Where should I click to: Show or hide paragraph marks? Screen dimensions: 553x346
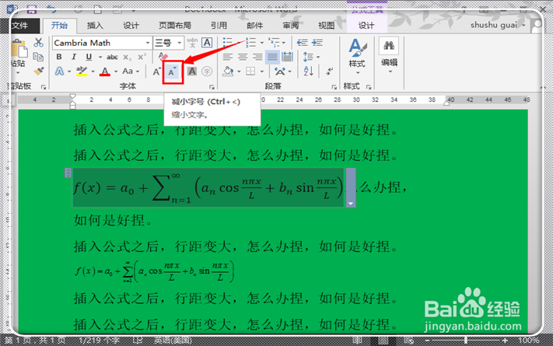[x=330, y=72]
